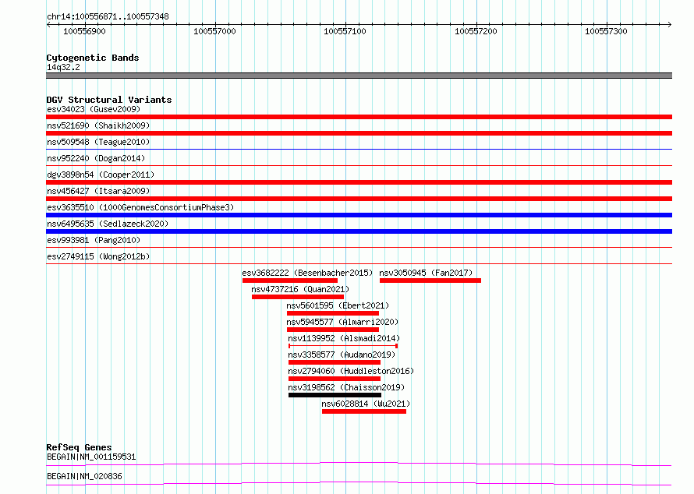Open nsv6028814 (Wu2021) label

(x=366, y=404)
